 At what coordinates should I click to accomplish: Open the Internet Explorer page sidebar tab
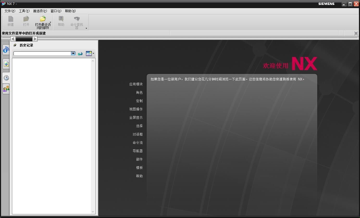click(x=6, y=64)
